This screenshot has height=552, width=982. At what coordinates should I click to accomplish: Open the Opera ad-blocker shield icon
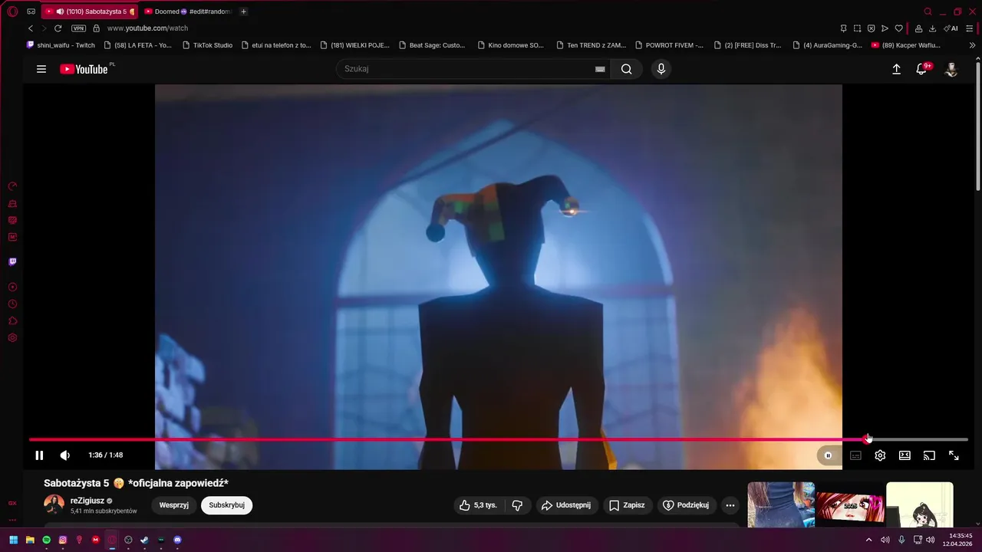point(871,28)
